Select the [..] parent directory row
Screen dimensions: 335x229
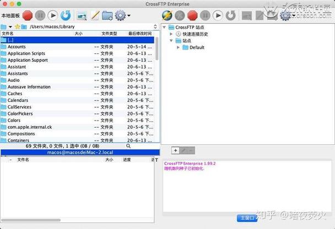[x=77, y=40]
